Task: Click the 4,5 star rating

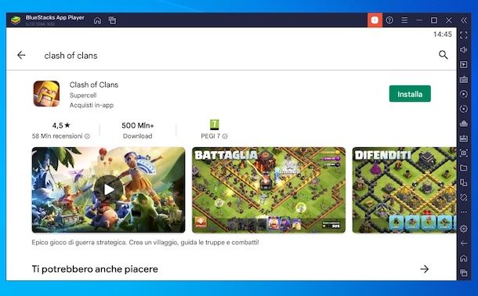Action: click(61, 125)
